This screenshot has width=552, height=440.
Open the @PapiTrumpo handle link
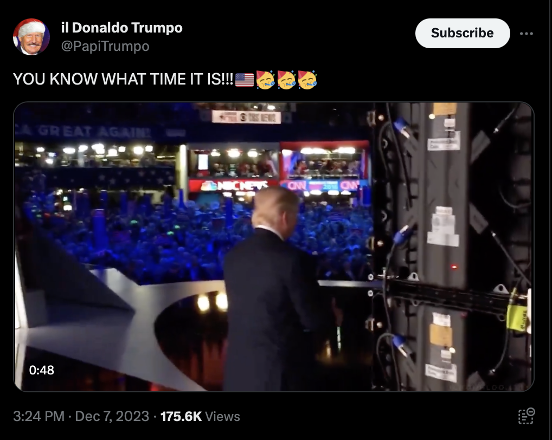pos(105,46)
